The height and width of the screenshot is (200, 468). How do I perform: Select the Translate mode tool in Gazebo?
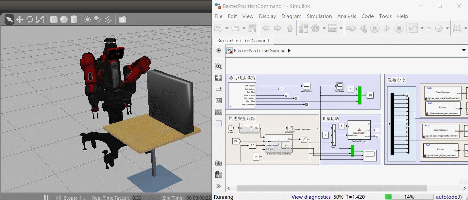click(x=20, y=19)
